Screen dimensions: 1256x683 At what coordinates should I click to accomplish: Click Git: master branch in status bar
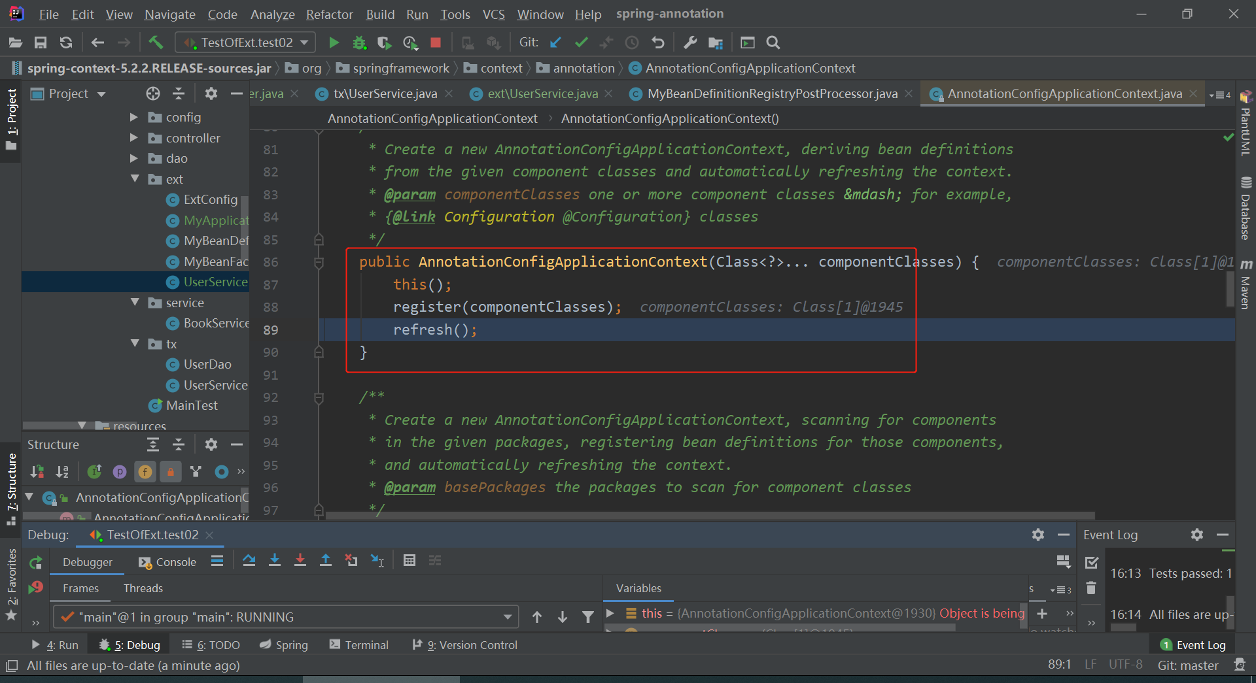coord(1187,665)
